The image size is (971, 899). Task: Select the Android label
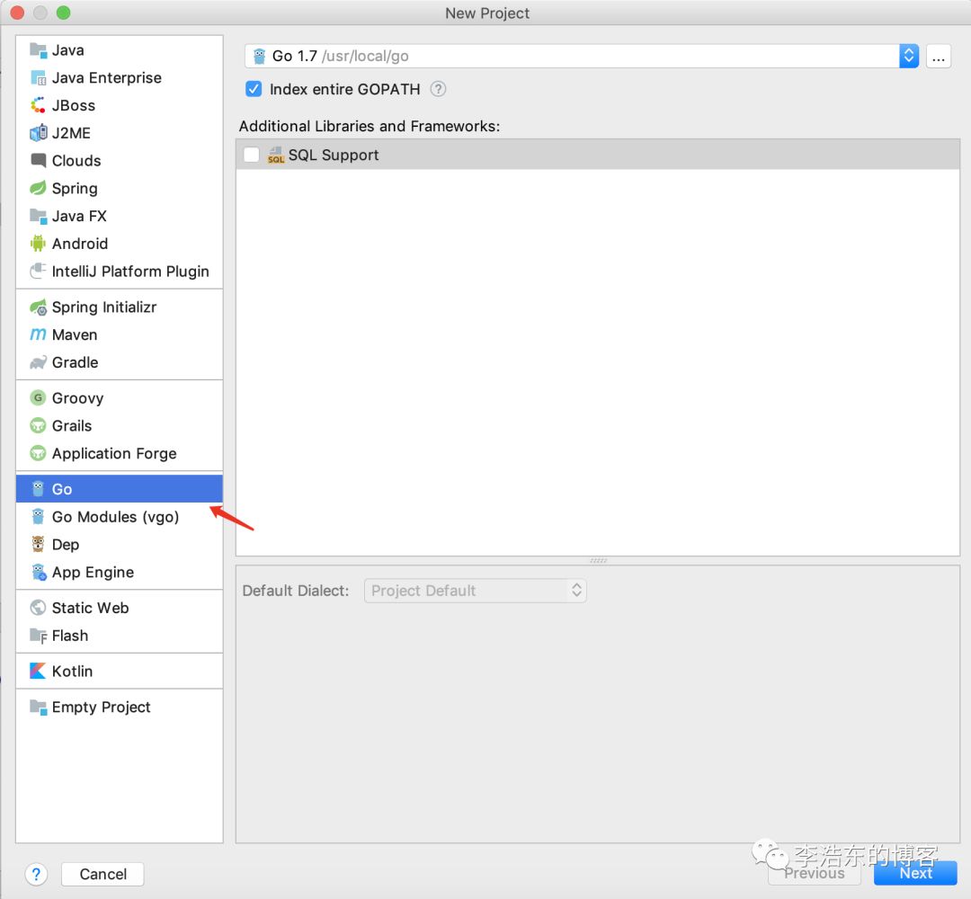click(x=80, y=244)
